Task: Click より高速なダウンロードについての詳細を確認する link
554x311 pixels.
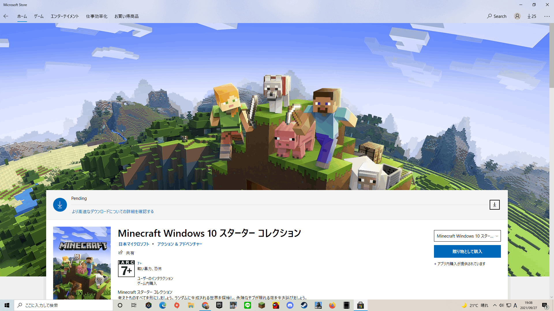Action: [x=113, y=212]
